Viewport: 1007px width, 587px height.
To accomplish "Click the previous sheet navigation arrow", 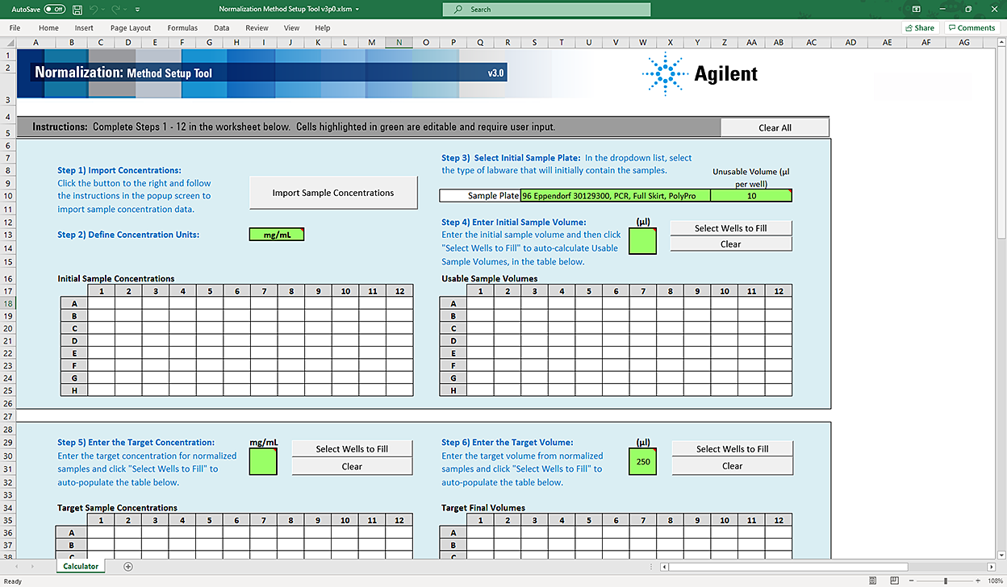I will [x=16, y=567].
